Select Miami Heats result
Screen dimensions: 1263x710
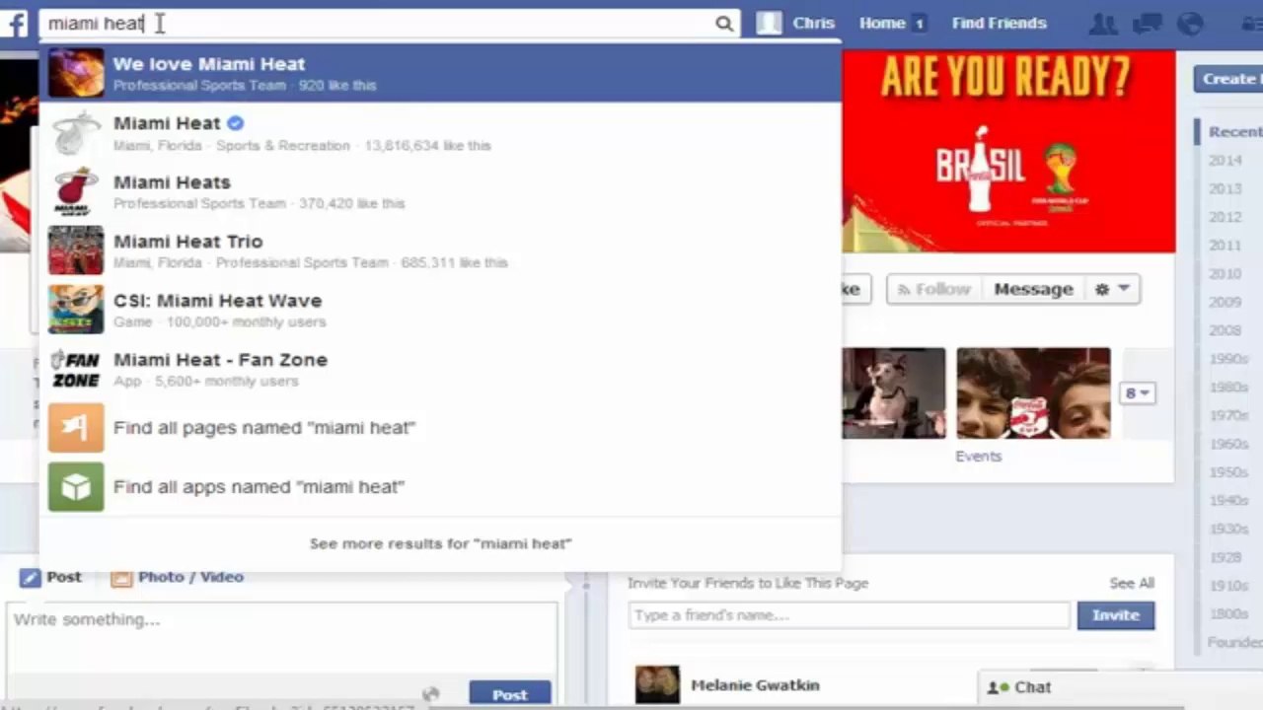440,191
